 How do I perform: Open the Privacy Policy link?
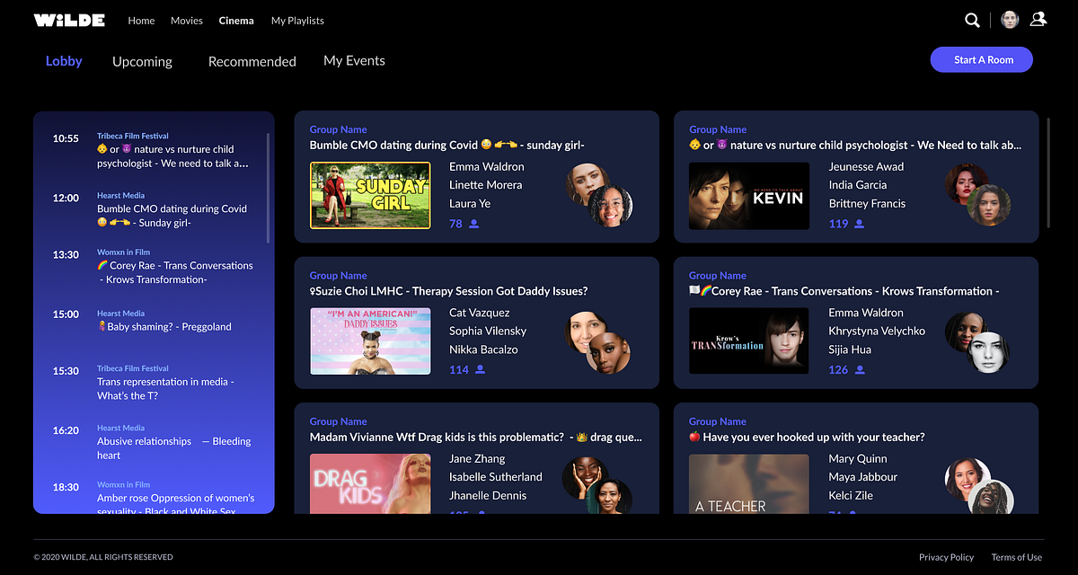click(x=946, y=557)
